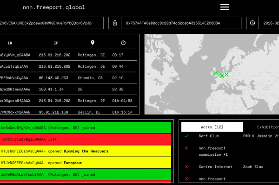Viewport: 279px width, 185px height.
Task: Click the red X beside nnn.freeport commission #1
Action: (186, 148)
